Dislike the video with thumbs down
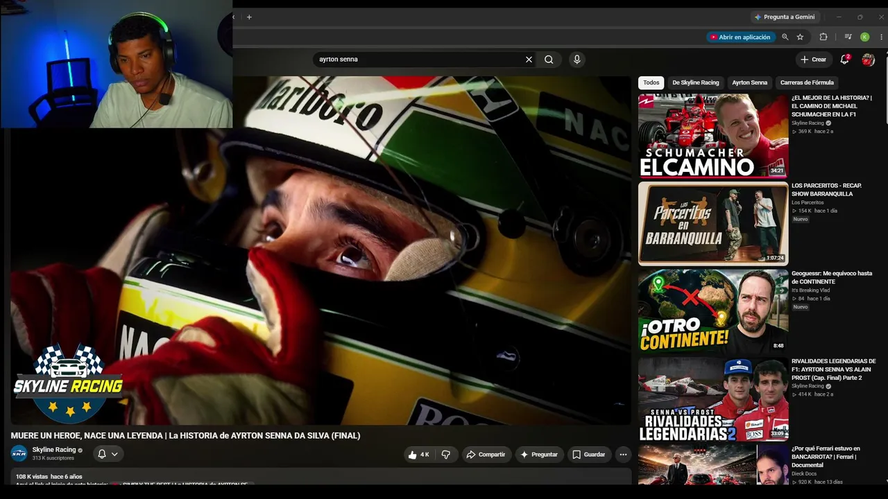This screenshot has width=888, height=499. 445,455
